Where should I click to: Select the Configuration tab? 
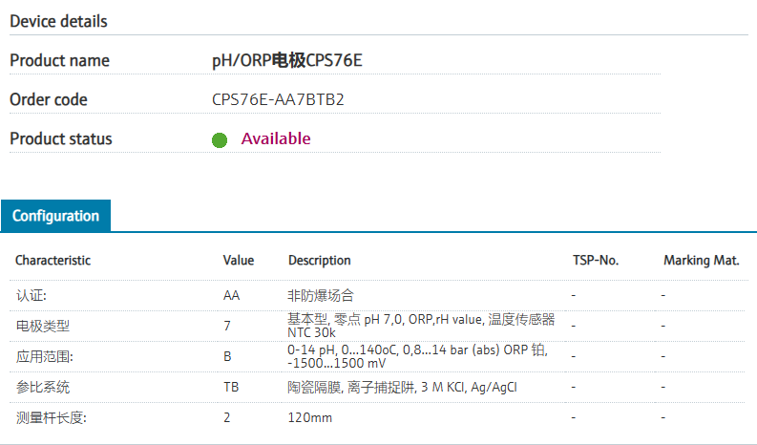tap(55, 216)
